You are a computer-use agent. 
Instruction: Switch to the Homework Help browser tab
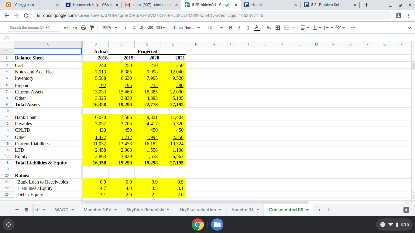91,5
